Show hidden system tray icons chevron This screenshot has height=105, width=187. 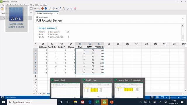pos(141,102)
